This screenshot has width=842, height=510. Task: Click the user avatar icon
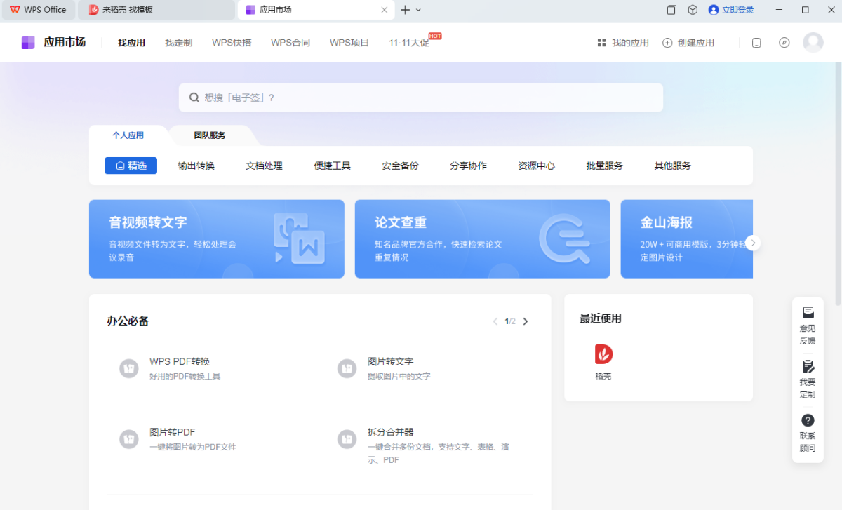[x=813, y=43]
